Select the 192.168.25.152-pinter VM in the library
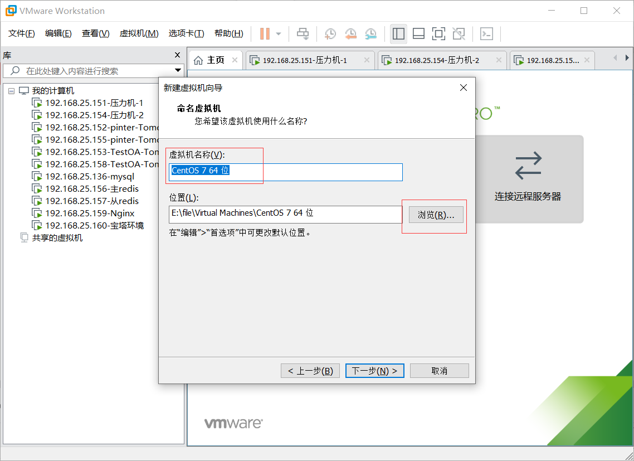The image size is (634, 461). point(95,128)
